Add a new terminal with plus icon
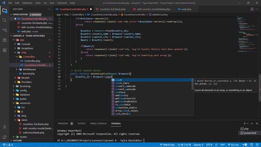 pos(244,123)
